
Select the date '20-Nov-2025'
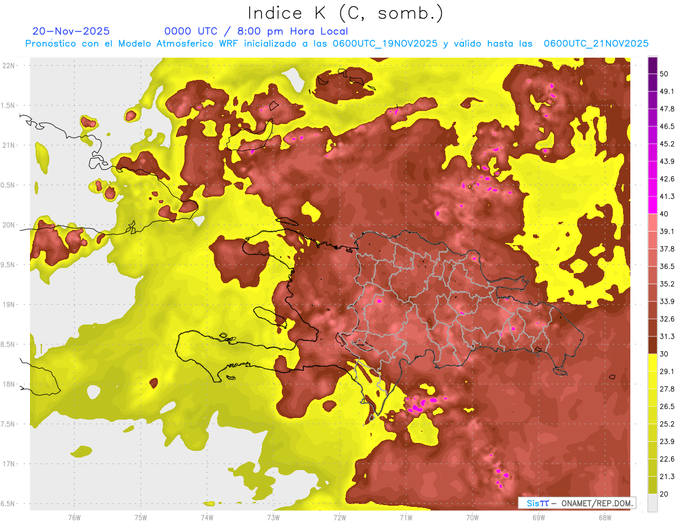point(71,31)
